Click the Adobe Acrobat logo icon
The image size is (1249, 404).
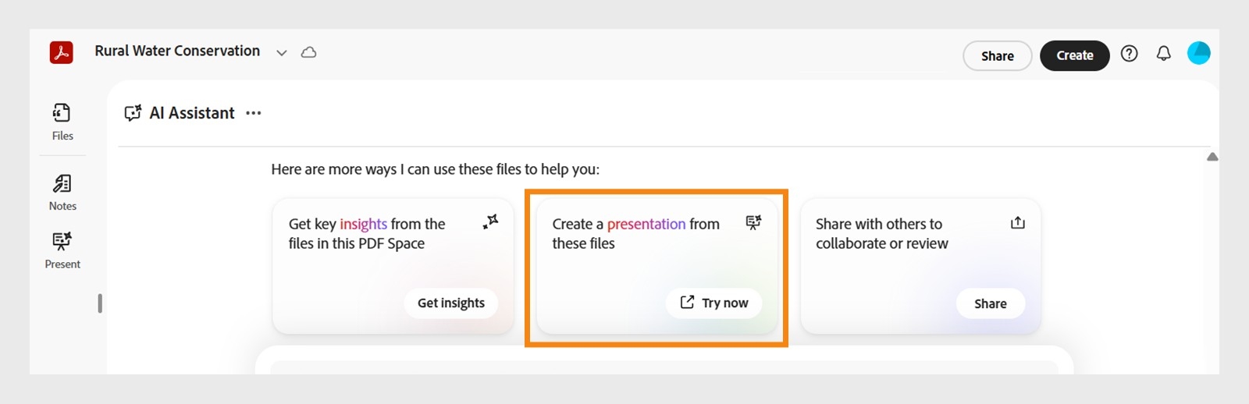coord(62,52)
